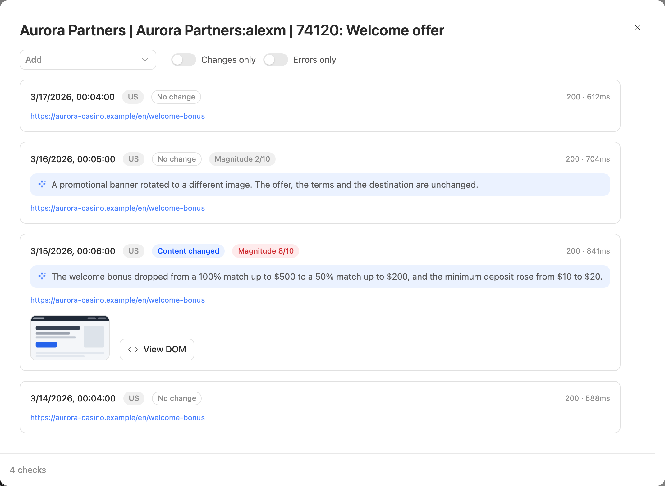Screen dimensions: 665x486
Task: Close the Welcome offer dialog
Action: pyautogui.click(x=637, y=28)
